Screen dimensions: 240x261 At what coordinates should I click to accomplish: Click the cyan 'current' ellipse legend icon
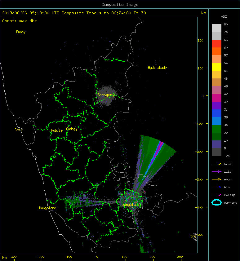(216, 202)
